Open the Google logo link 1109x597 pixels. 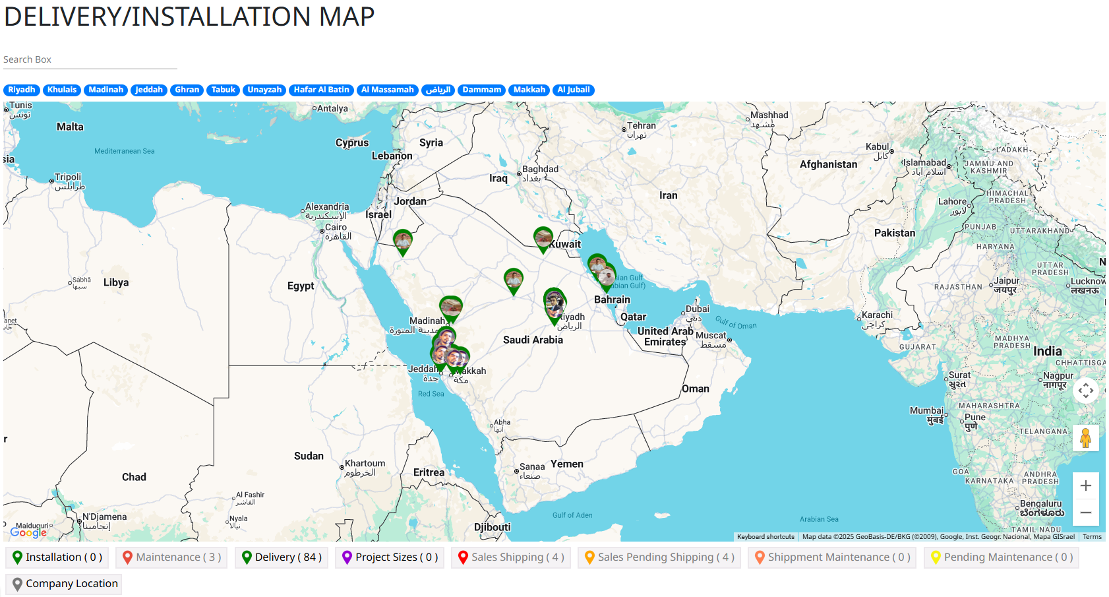click(x=28, y=532)
